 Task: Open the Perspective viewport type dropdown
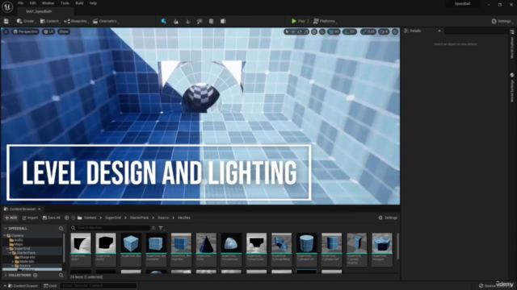click(25, 31)
